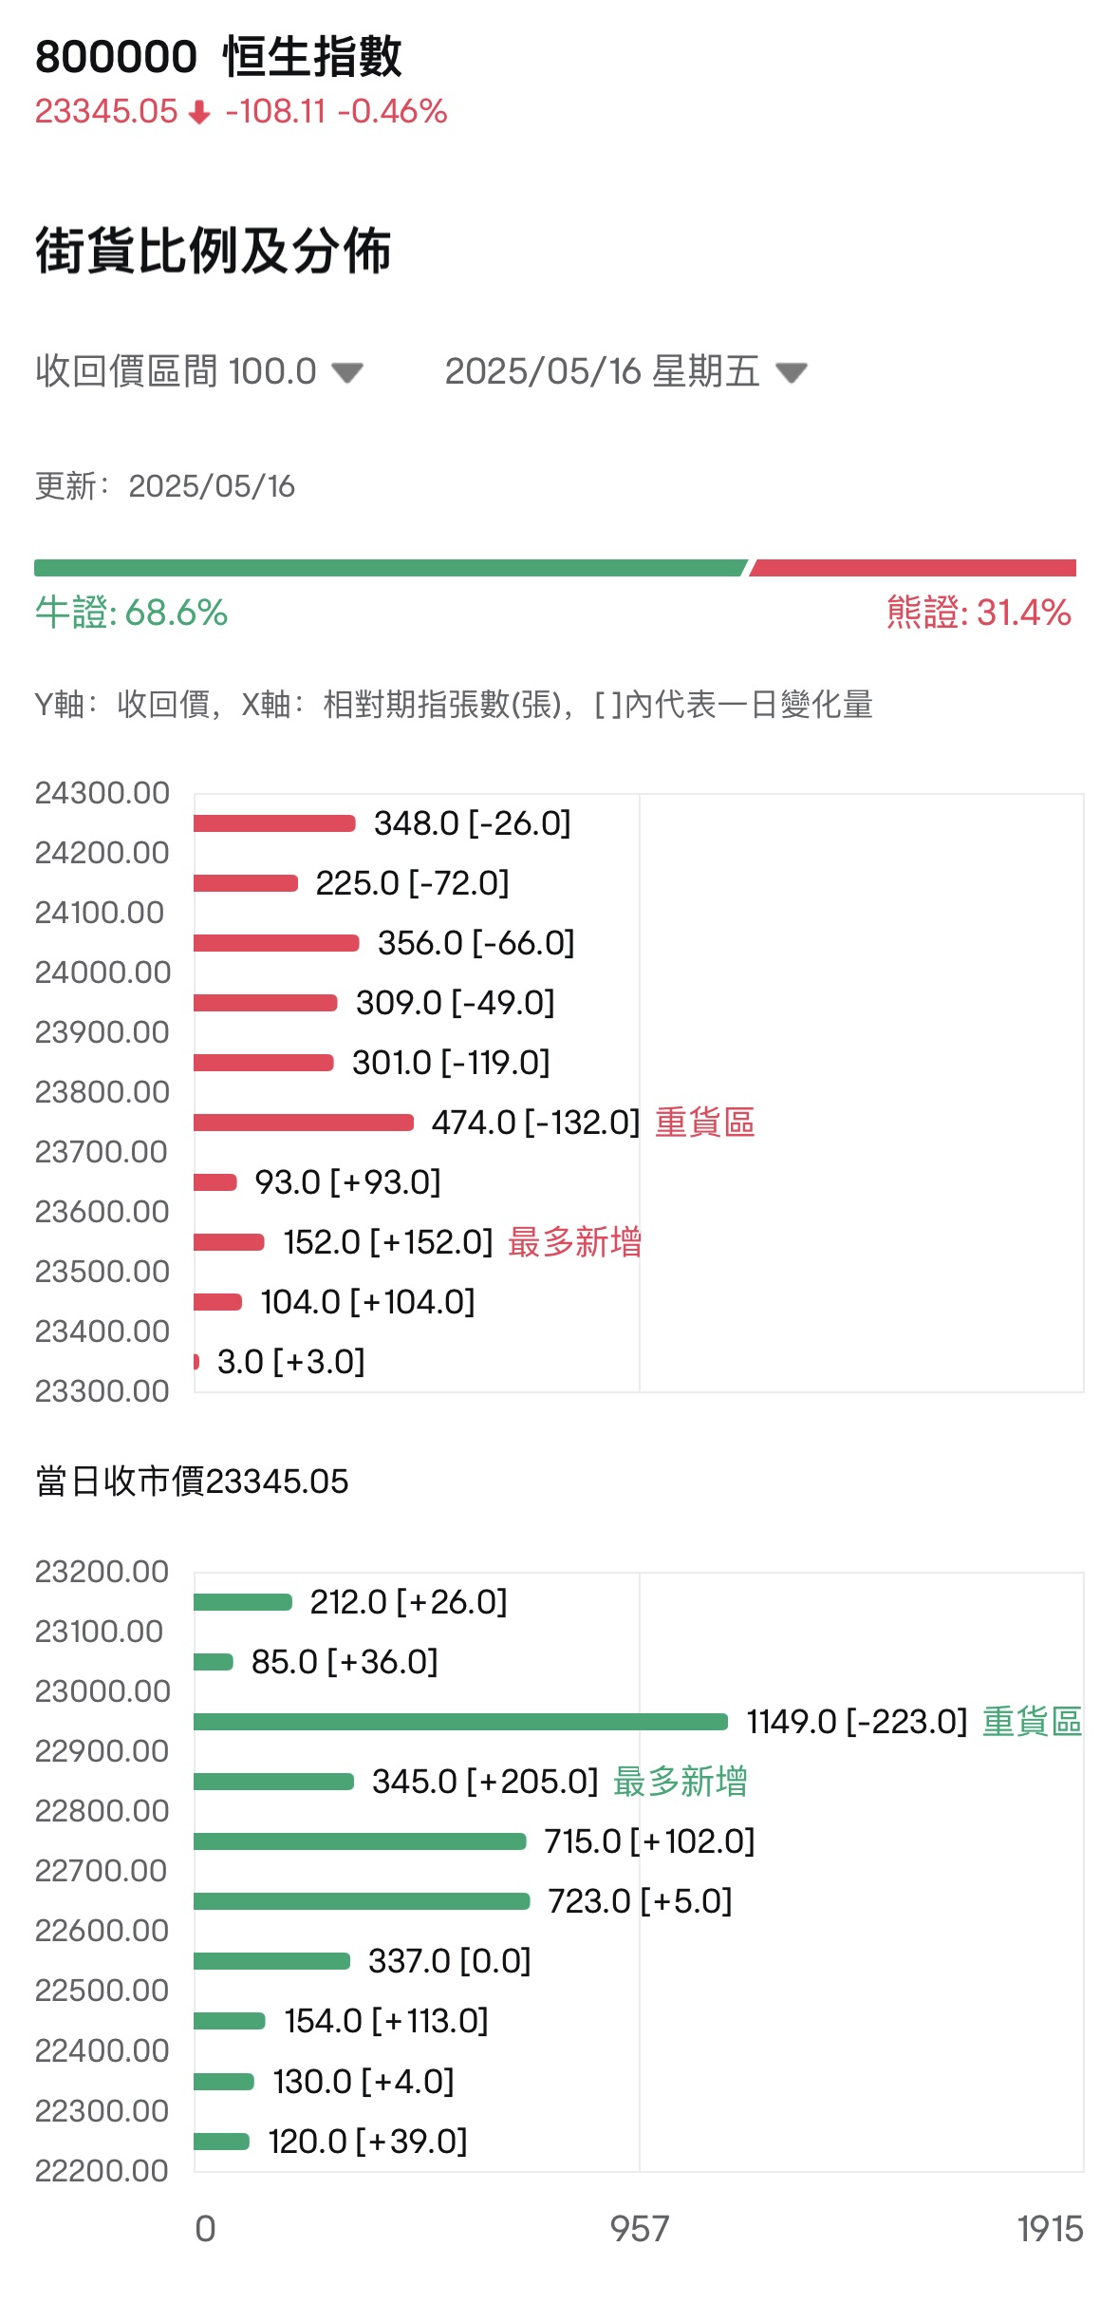Select the red bar labeled 348.0 [-26.0]
1119x2303 pixels.
coord(274,823)
